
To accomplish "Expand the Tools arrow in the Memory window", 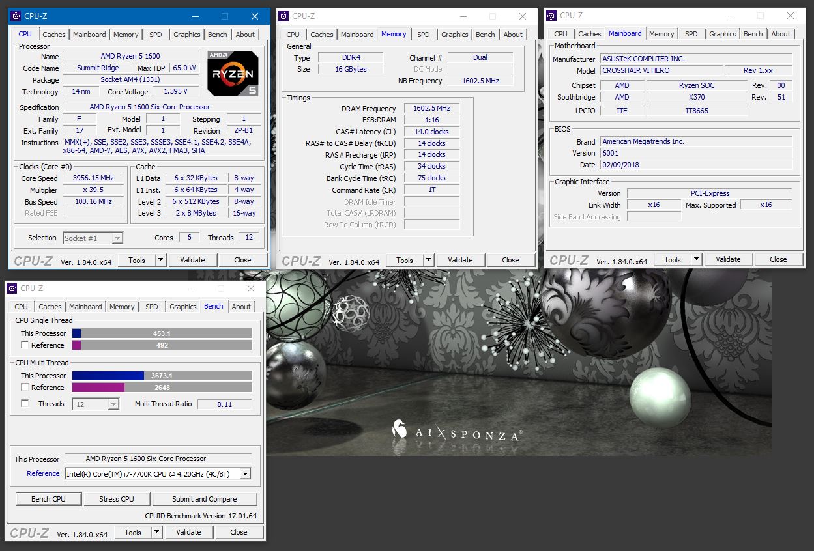I will pos(428,260).
